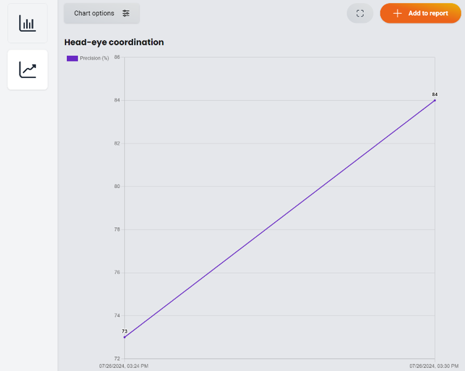Click the data point at value 73

click(124, 337)
